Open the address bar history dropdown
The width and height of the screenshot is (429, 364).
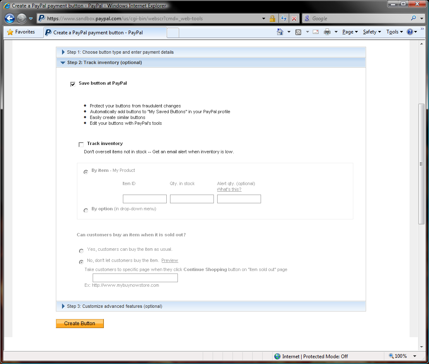click(x=264, y=19)
